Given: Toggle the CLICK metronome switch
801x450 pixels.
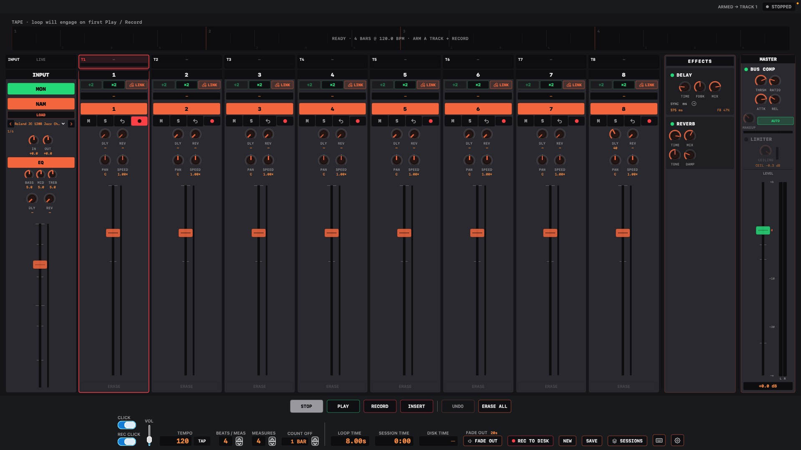Looking at the screenshot, I should [127, 425].
